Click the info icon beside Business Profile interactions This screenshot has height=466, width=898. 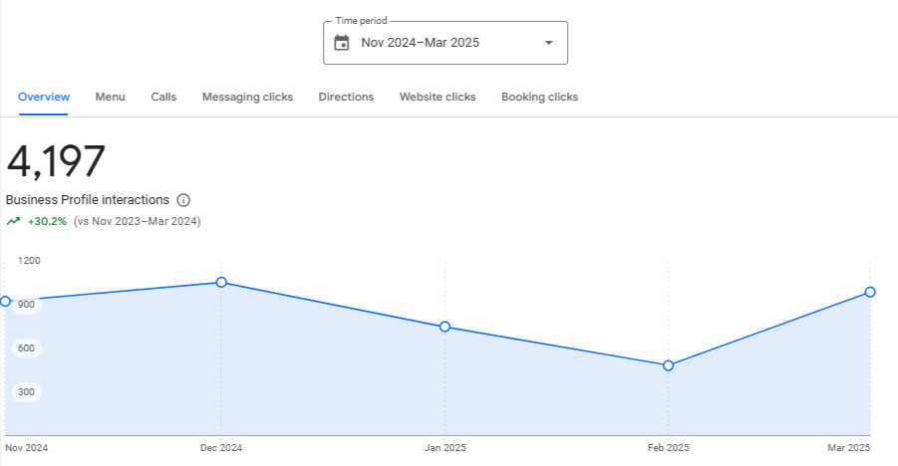pos(183,200)
